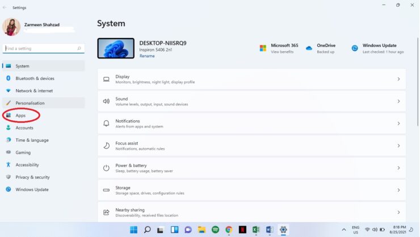Expand the Nearby sharing row chevron
This screenshot has width=420, height=237.
pos(398,213)
